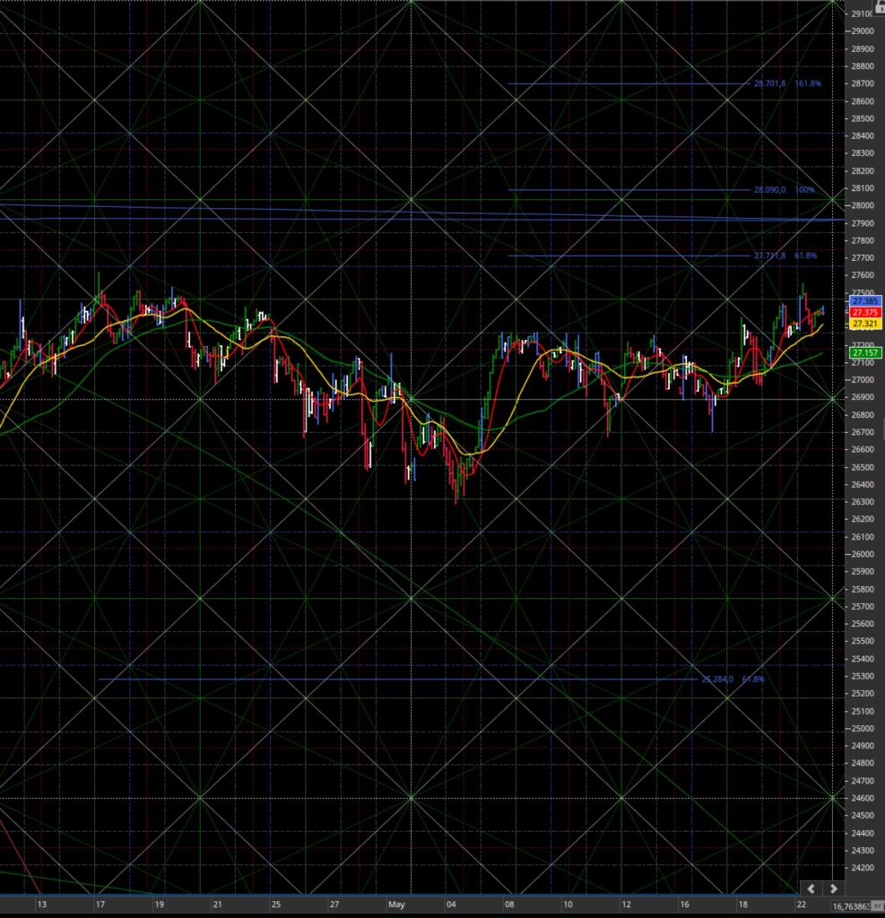Select the red 27.375 price tag
Screen dimensions: 885x918
coord(865,312)
